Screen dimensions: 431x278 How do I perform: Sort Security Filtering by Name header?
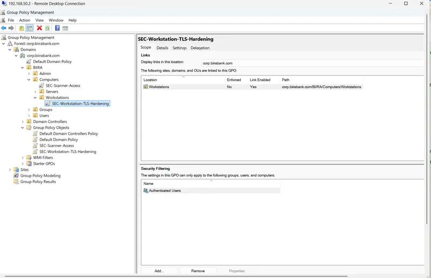point(211,183)
